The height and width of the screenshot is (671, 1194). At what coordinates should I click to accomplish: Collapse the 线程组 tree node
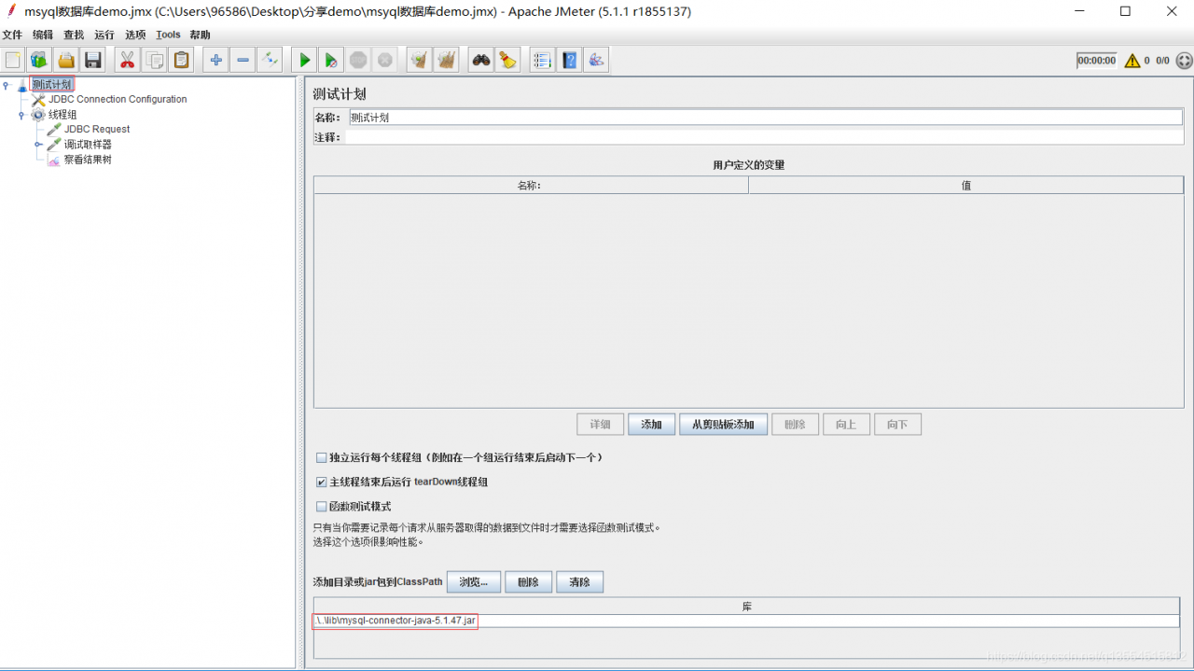21,115
